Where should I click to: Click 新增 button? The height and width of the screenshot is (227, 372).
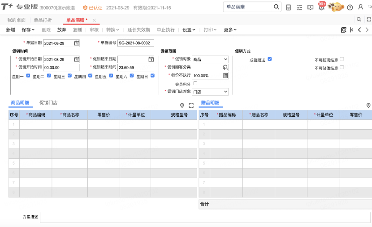[10, 30]
